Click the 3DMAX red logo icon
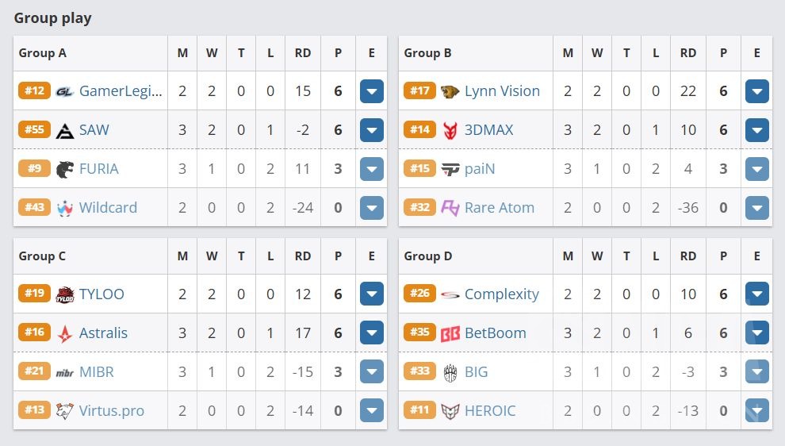785x446 pixels. [450, 130]
